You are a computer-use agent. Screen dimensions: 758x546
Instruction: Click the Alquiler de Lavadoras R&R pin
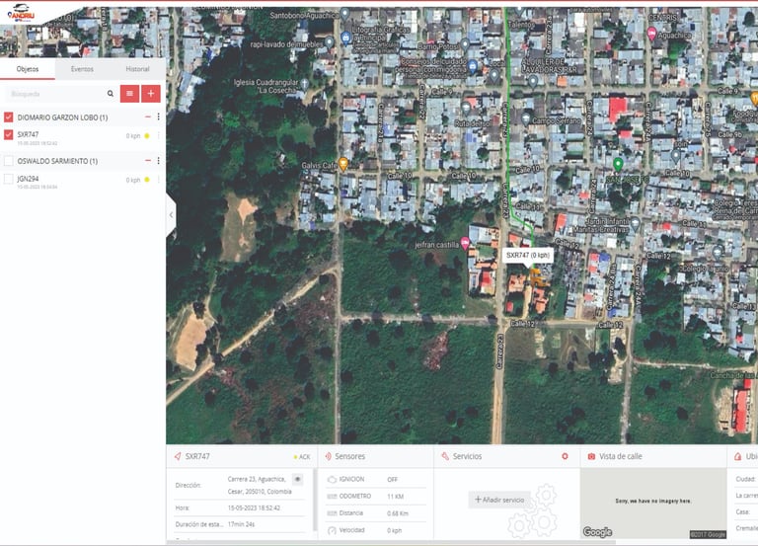(533, 81)
